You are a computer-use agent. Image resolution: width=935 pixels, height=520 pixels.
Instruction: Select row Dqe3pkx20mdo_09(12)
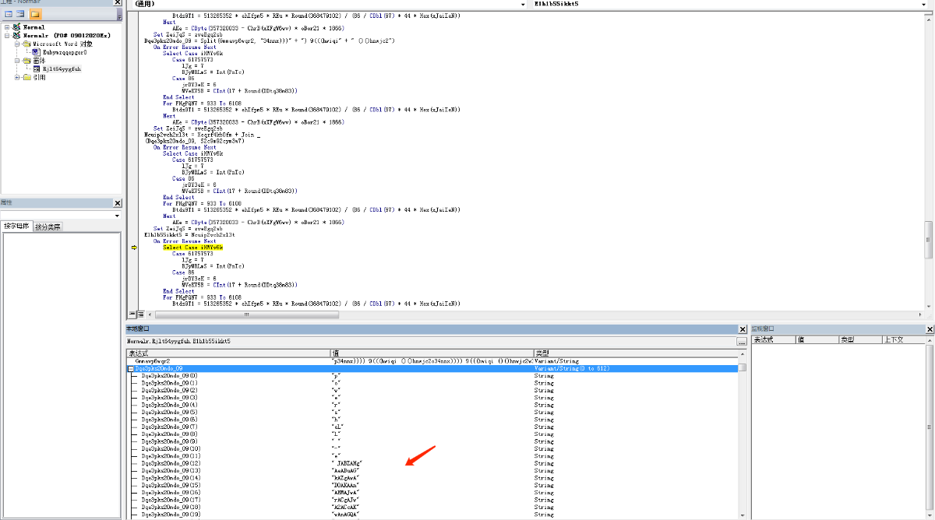432,463
